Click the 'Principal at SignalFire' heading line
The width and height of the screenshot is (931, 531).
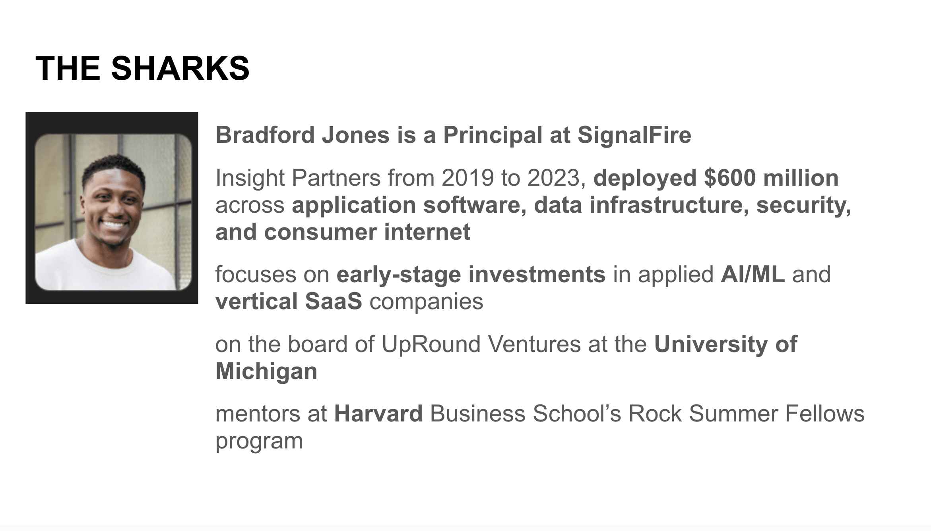(453, 135)
